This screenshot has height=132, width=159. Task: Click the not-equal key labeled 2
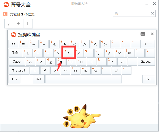[x=34, y=44]
